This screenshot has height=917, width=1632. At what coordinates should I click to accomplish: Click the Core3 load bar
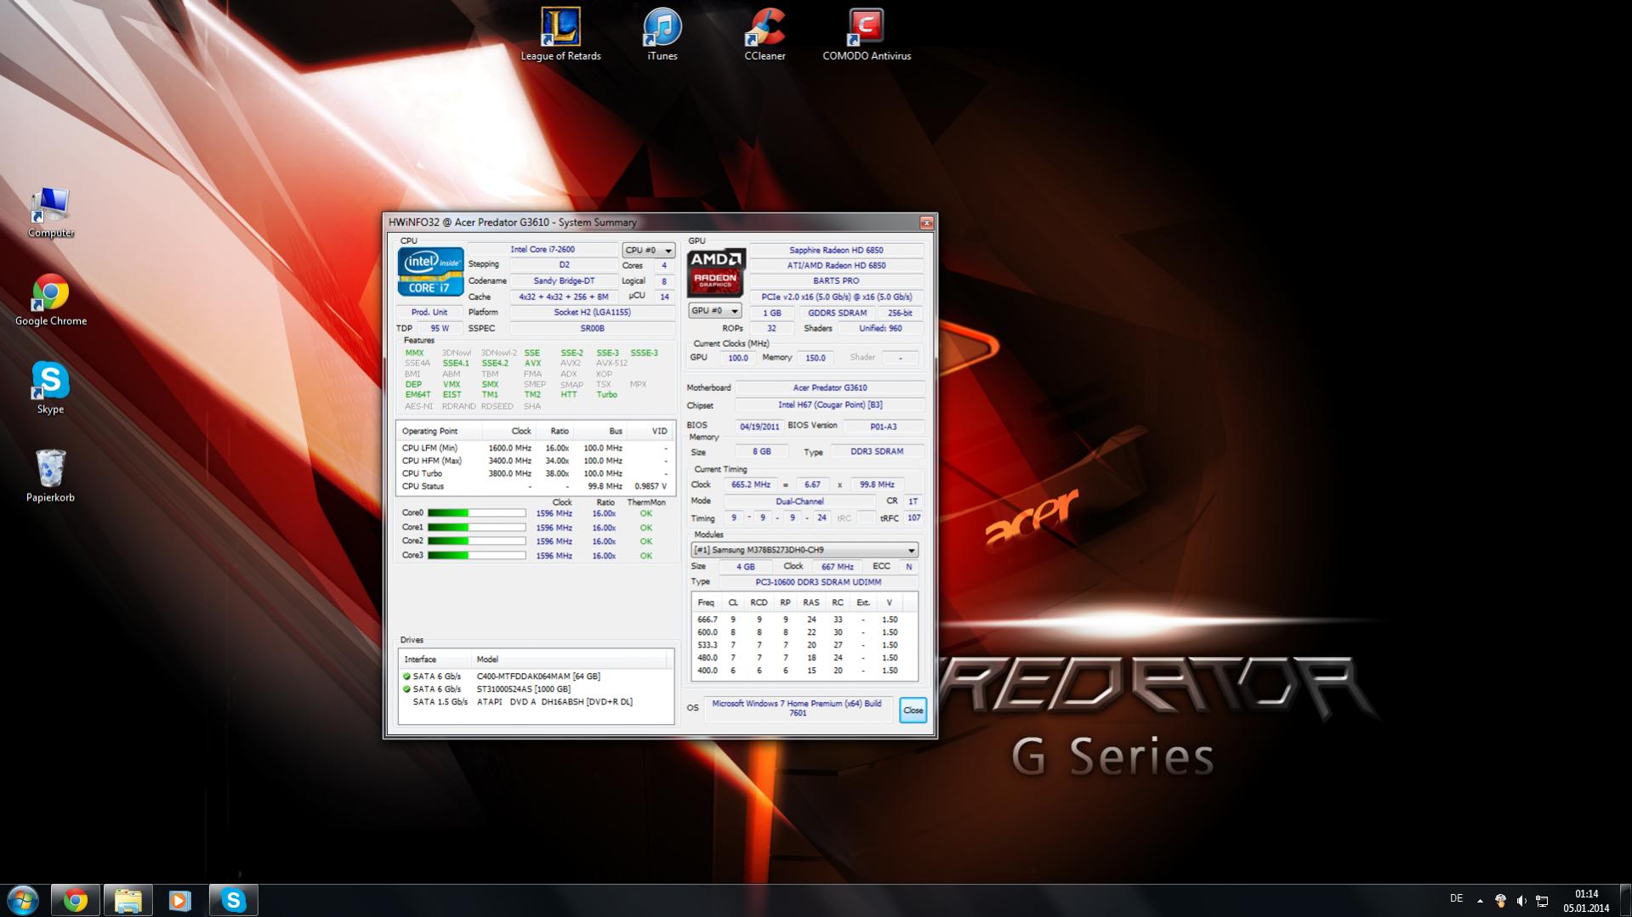point(476,556)
